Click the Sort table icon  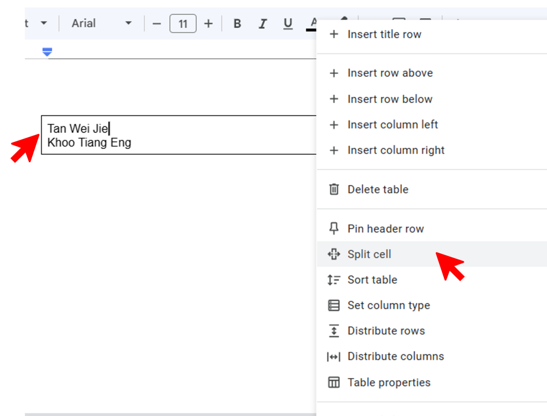click(334, 280)
